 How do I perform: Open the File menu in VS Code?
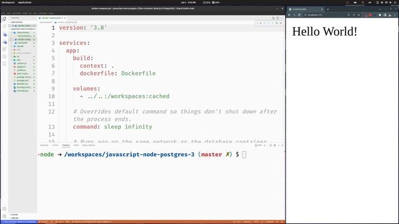coord(3,13)
